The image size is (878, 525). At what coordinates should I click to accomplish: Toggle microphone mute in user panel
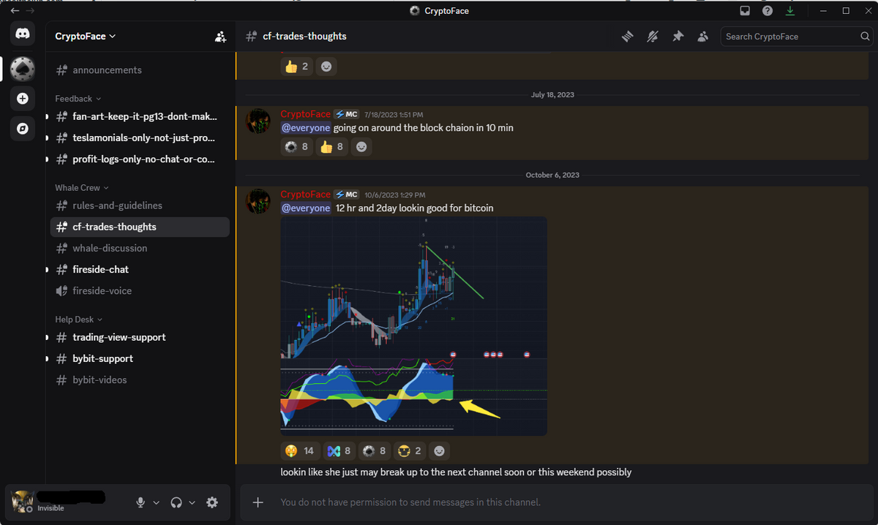tap(140, 502)
